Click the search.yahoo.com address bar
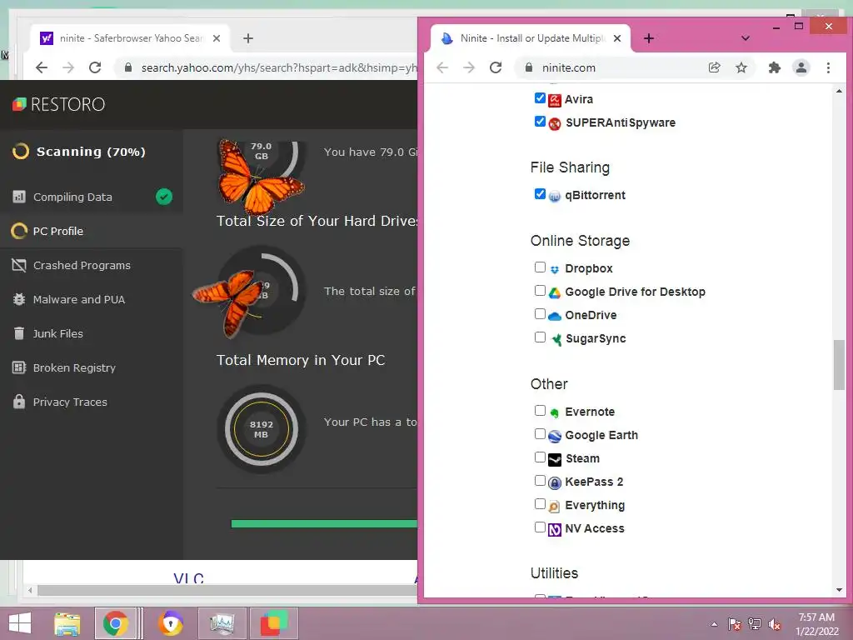Screen dimensions: 853x640 tap(267, 67)
